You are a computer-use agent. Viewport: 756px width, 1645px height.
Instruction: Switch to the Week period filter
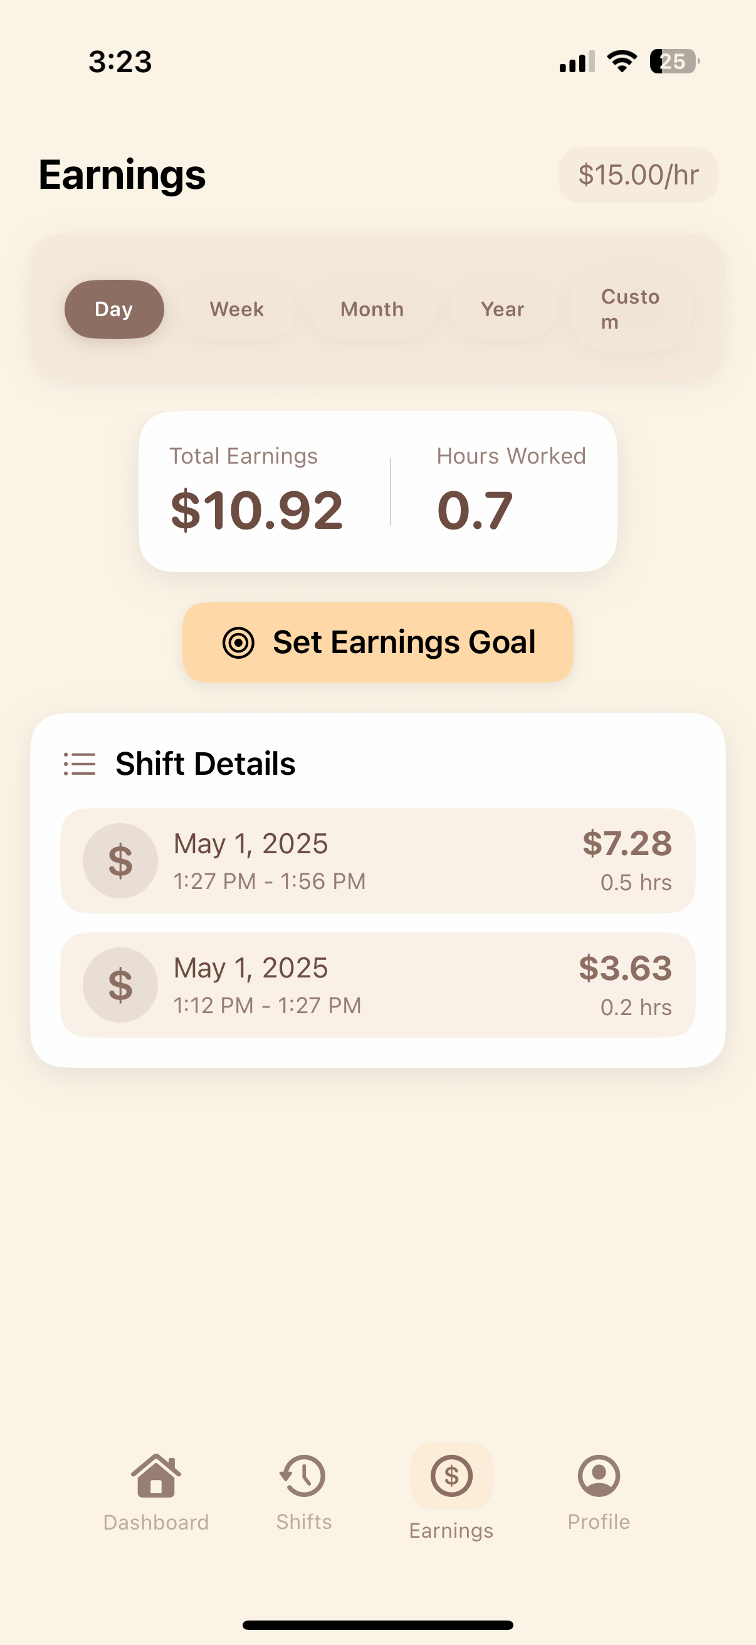(x=237, y=309)
